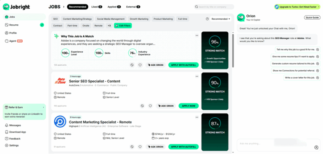The width and height of the screenshot is (323, 154).
Task: Click the green check next to Resume
Action: 42,25
